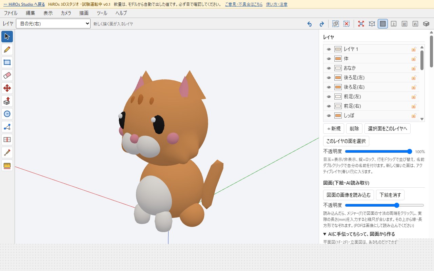Click the select-all dashed squares icon
The width and height of the screenshot is (434, 271).
(x=336, y=24)
